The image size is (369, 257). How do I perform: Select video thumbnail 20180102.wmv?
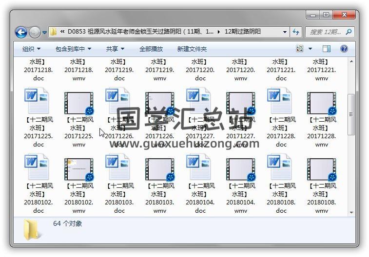point(79,169)
